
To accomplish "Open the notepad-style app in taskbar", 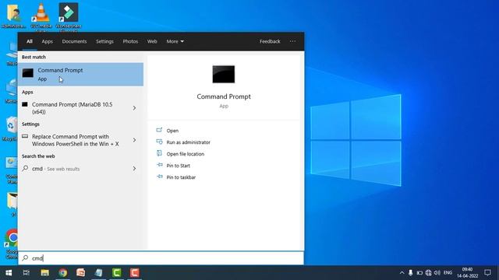I will [x=99, y=273].
